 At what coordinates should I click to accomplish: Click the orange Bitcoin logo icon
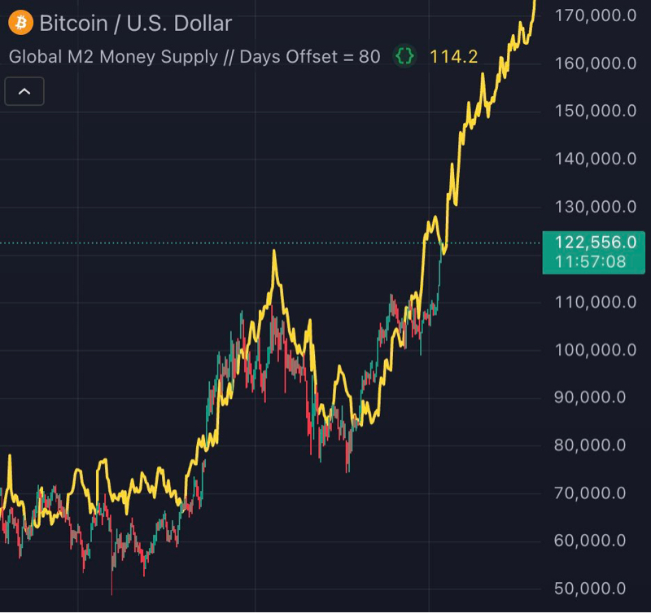(20, 23)
